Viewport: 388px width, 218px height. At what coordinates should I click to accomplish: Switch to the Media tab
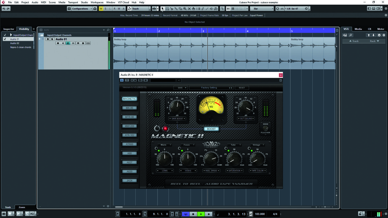[358, 29]
